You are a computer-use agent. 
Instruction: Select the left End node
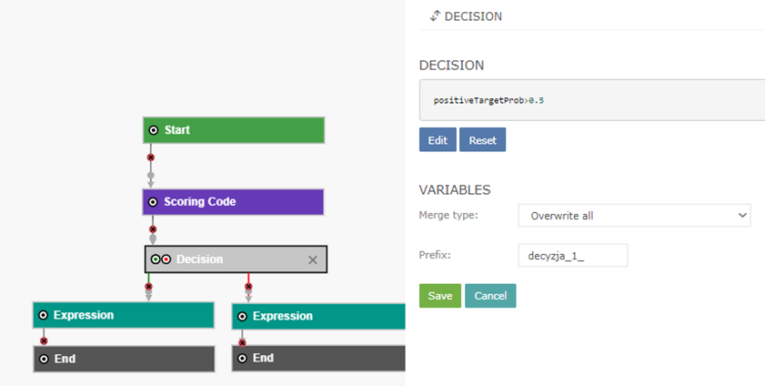click(124, 359)
